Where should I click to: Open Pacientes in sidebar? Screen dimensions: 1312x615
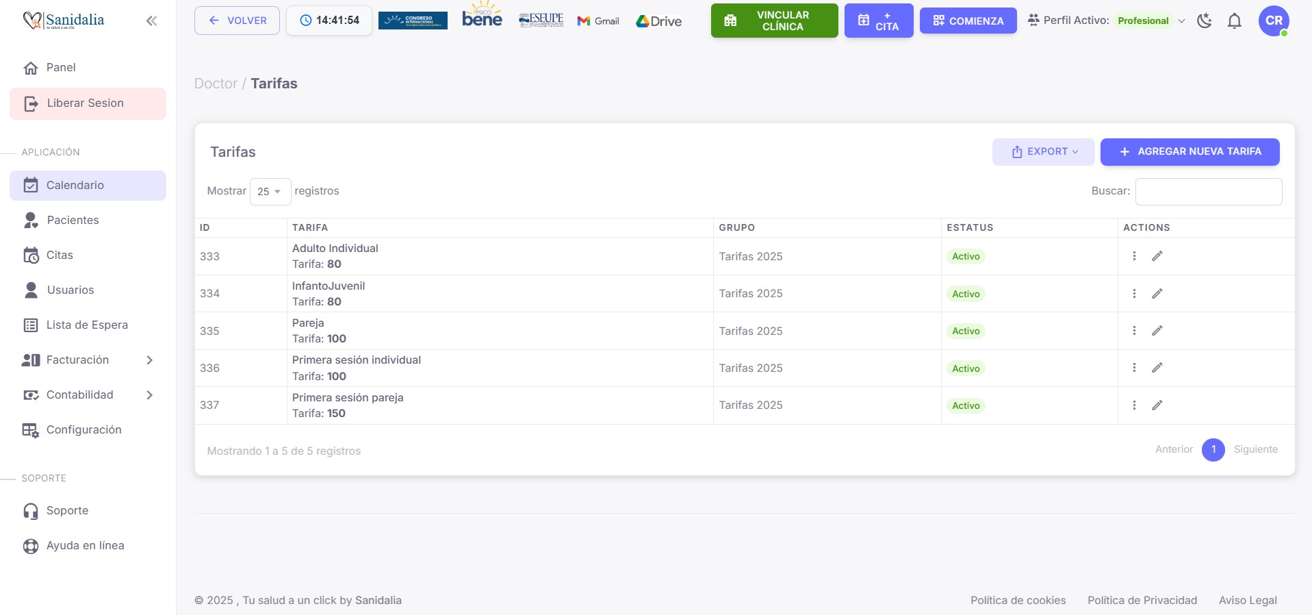pos(88,221)
